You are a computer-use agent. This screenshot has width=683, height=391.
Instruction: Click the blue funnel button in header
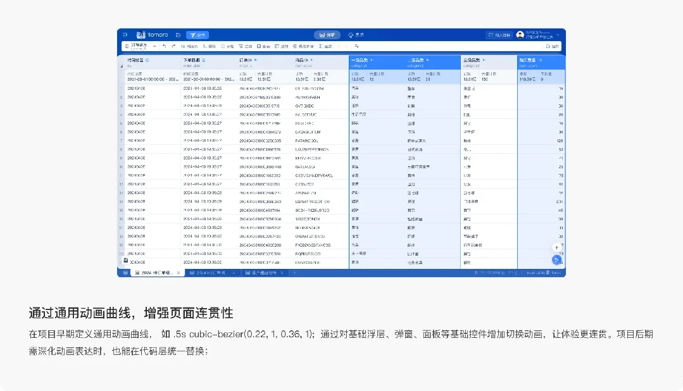197,35
